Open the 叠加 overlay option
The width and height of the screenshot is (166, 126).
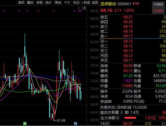tap(30, 3)
